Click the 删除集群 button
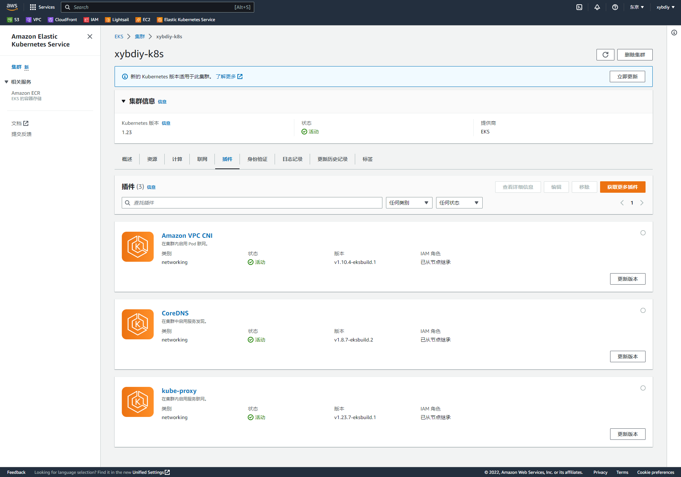Image resolution: width=681 pixels, height=477 pixels. click(635, 55)
